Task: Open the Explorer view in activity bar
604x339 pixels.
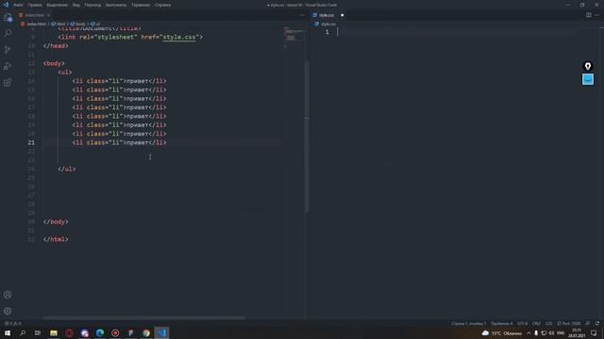Action: [8, 18]
